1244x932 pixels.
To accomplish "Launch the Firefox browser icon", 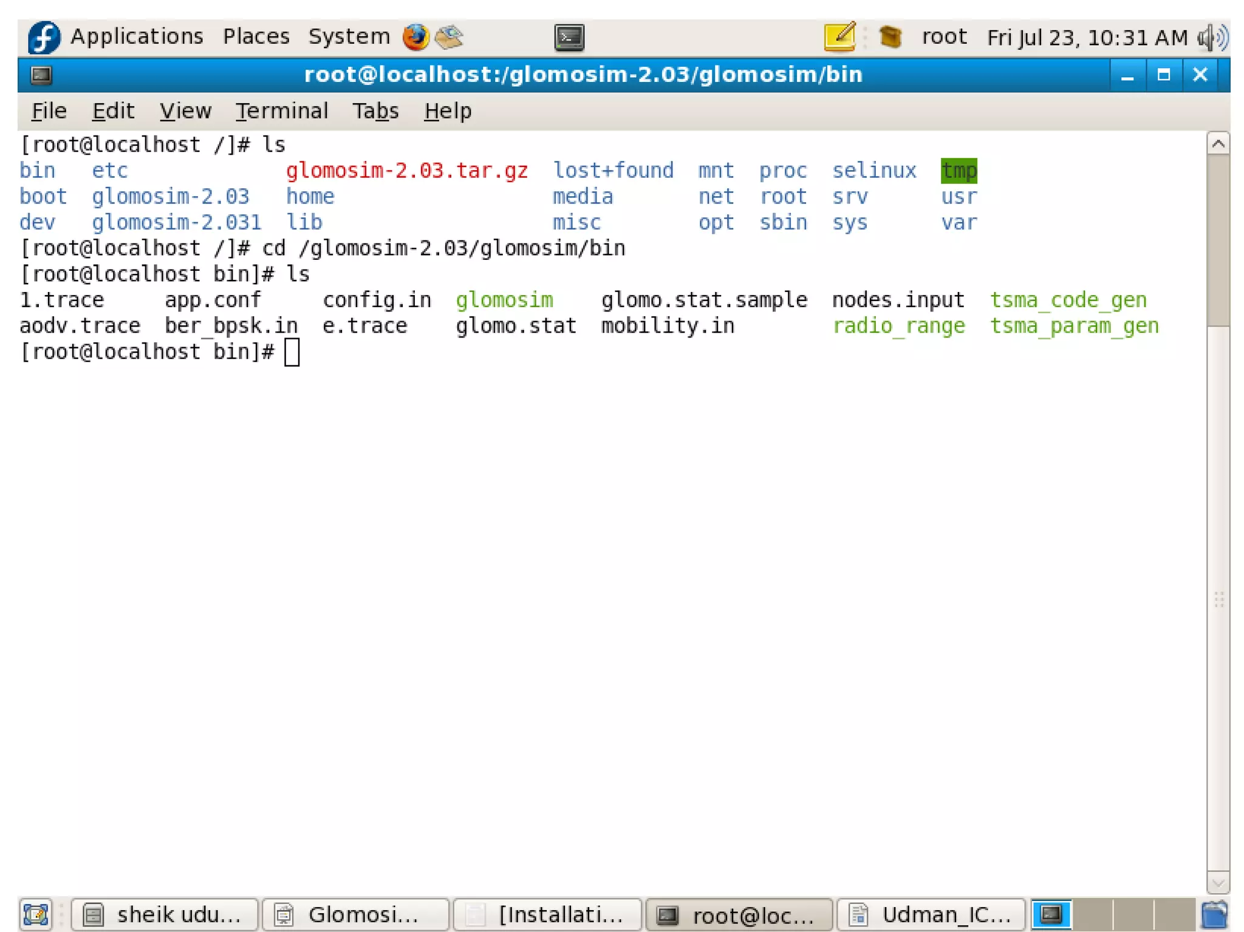I will (x=415, y=37).
